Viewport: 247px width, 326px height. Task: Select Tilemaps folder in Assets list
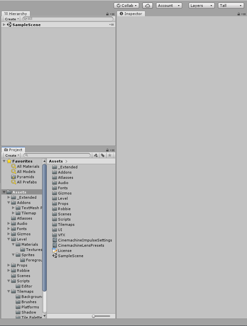(x=63, y=224)
